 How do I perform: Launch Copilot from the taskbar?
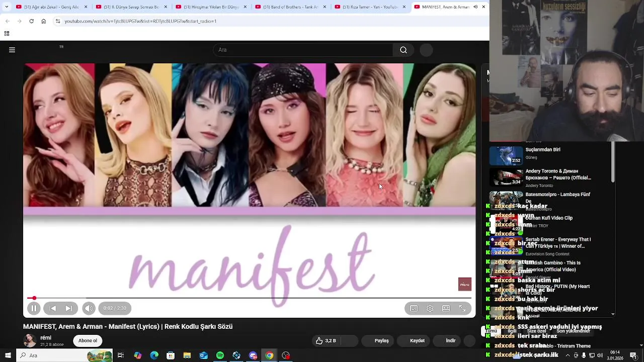click(x=137, y=355)
